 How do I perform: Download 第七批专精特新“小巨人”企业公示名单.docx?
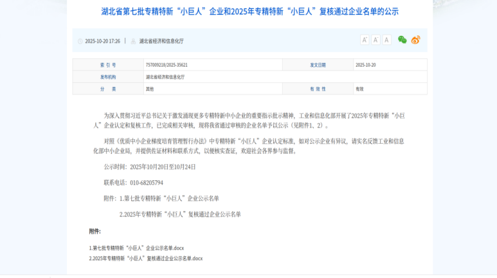(x=136, y=247)
